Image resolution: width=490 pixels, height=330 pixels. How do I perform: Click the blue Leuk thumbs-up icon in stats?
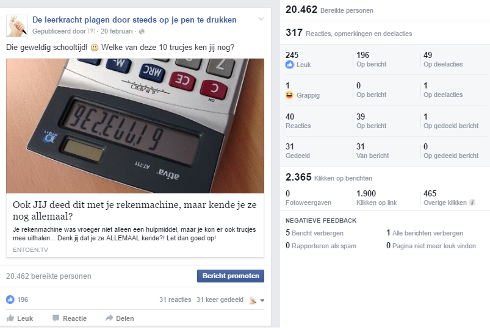[x=290, y=65]
